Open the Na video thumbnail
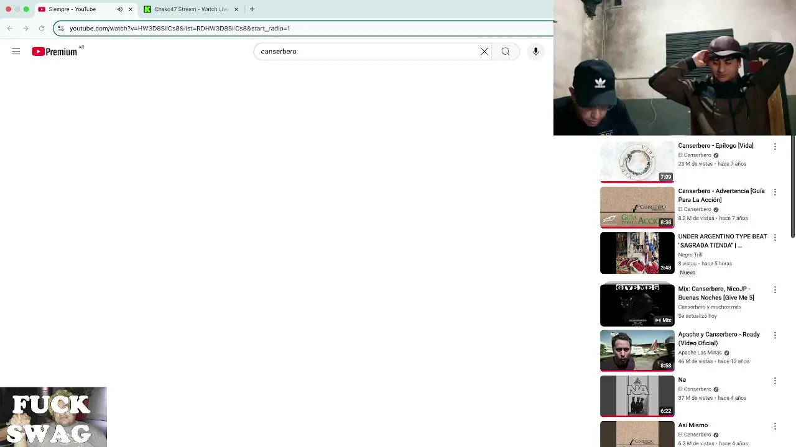796x447 pixels. click(x=637, y=395)
